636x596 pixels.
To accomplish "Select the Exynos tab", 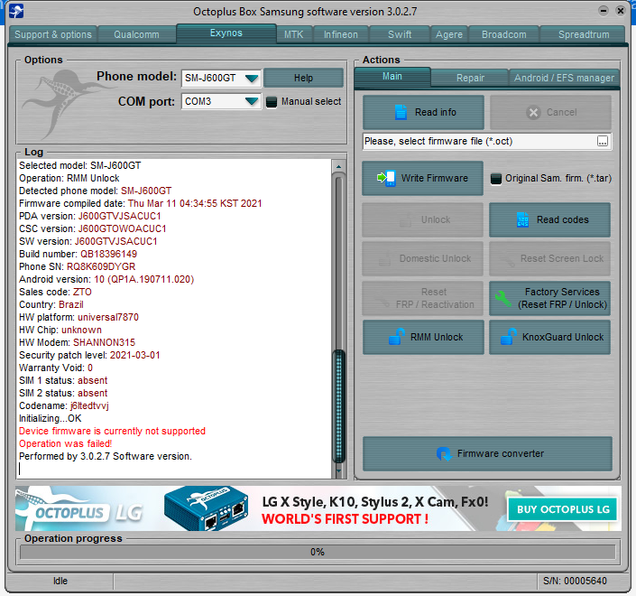I will click(226, 33).
